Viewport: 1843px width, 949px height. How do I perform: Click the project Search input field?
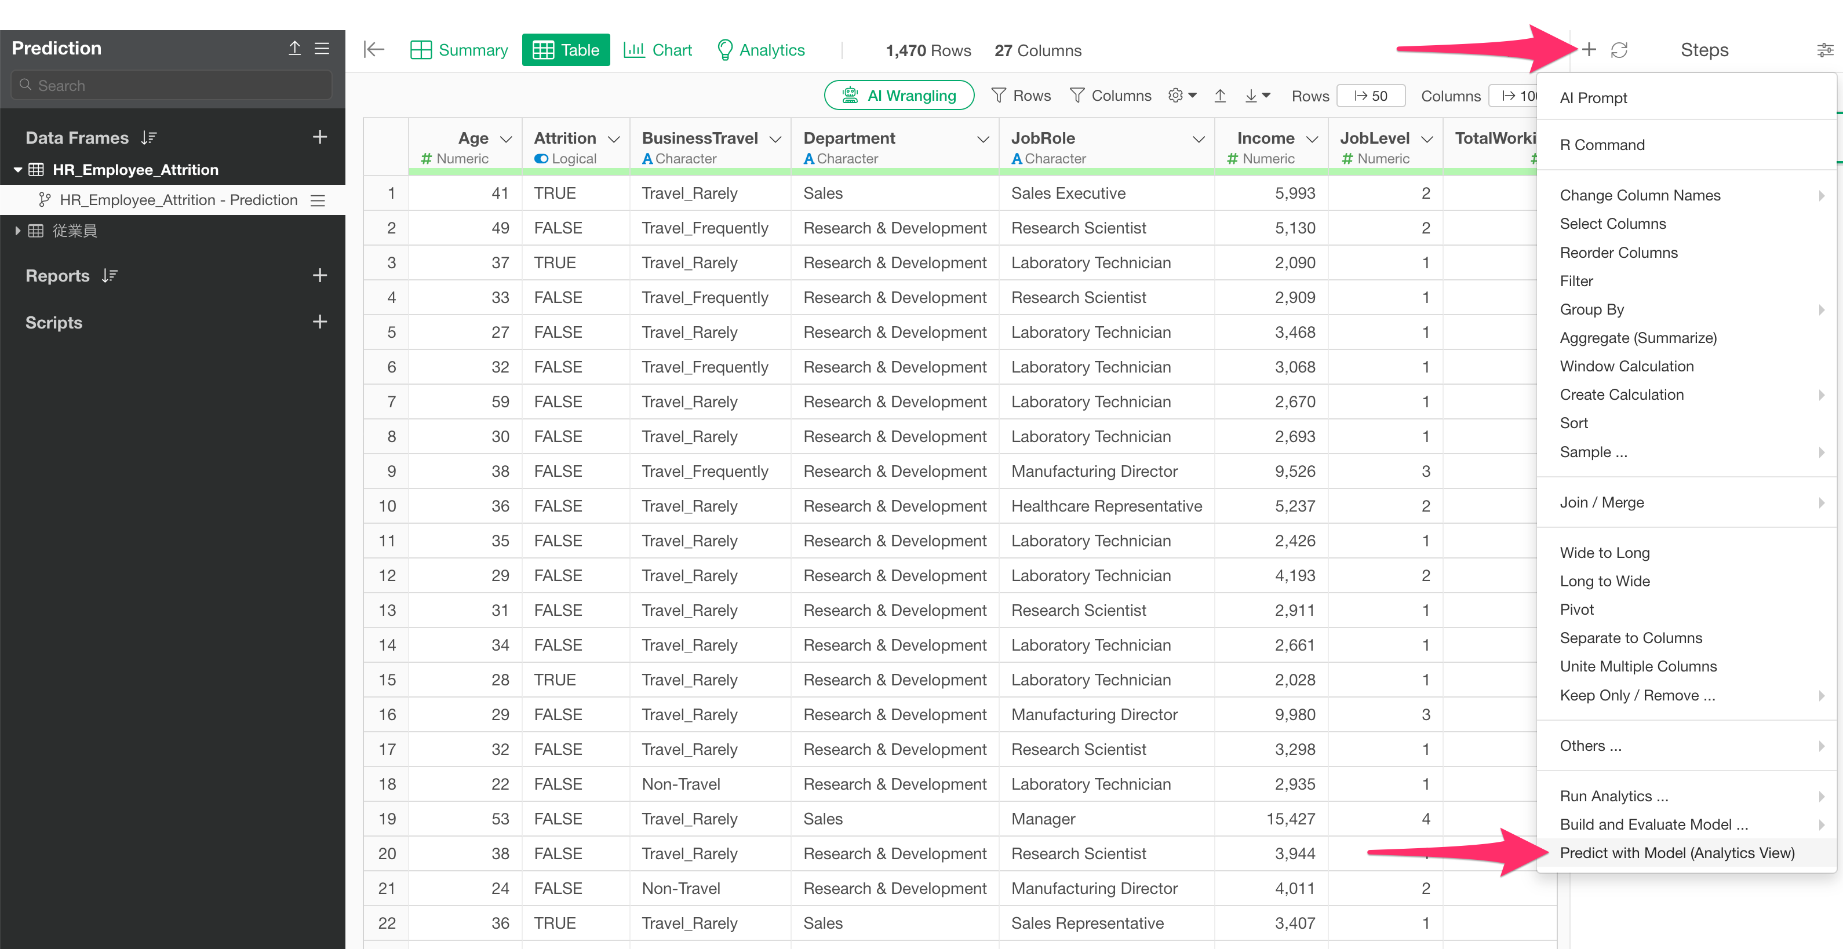point(172,85)
